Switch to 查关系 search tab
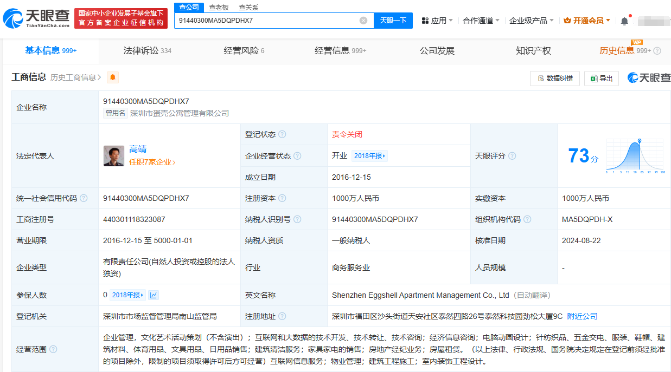The width and height of the screenshot is (671, 372). tap(248, 7)
